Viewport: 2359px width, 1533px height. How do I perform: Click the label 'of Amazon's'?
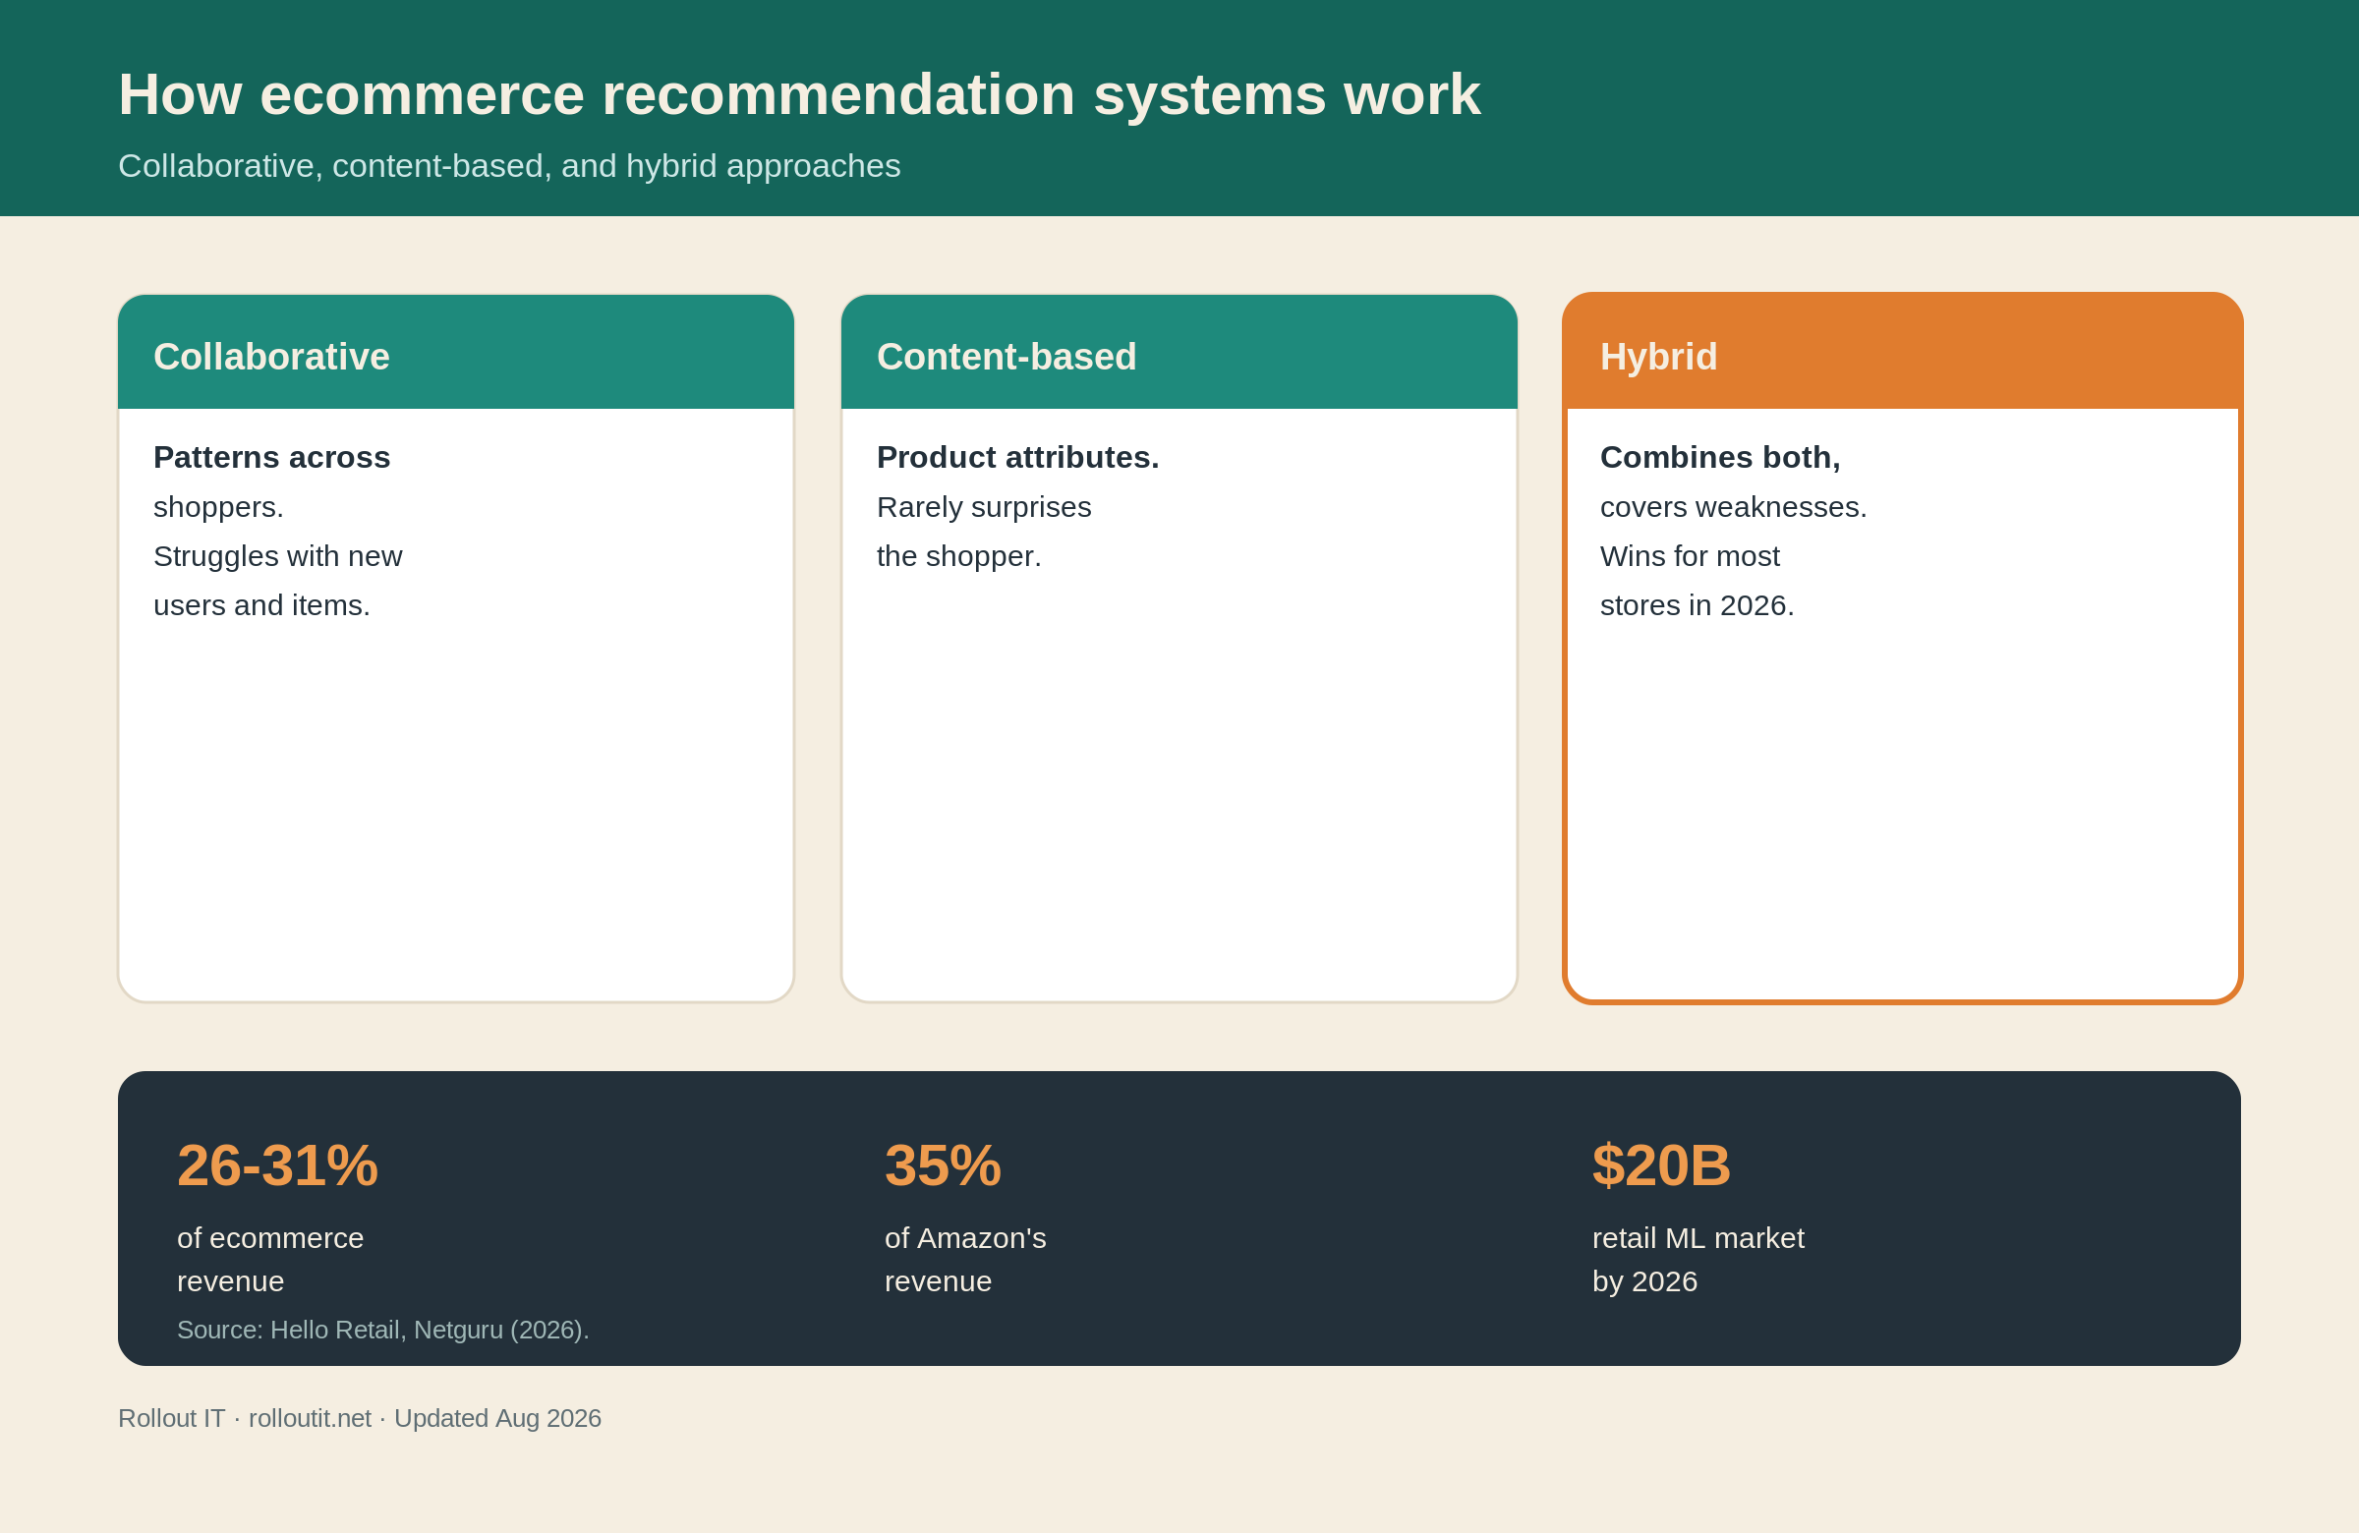tap(965, 1239)
